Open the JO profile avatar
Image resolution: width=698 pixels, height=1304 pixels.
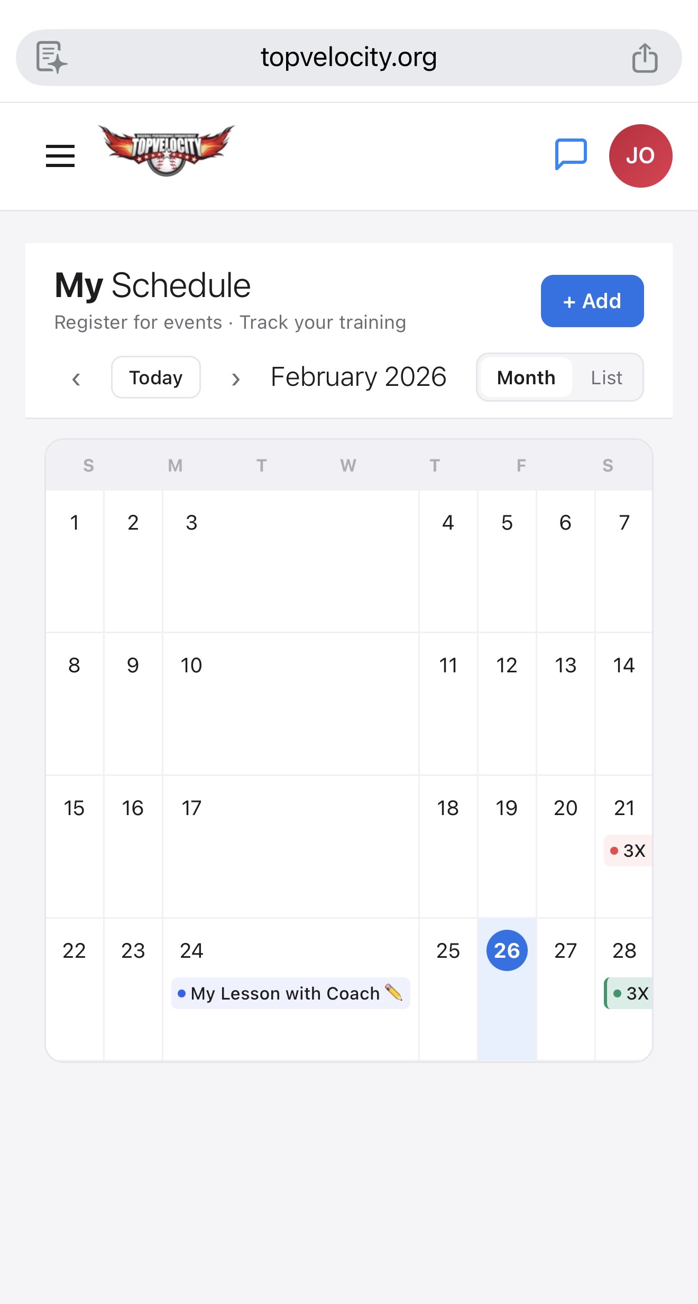coord(640,156)
